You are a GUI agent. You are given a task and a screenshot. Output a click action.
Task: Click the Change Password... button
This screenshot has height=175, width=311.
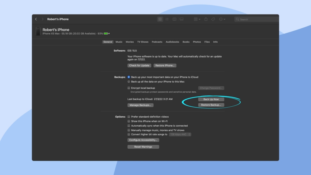click(x=211, y=88)
